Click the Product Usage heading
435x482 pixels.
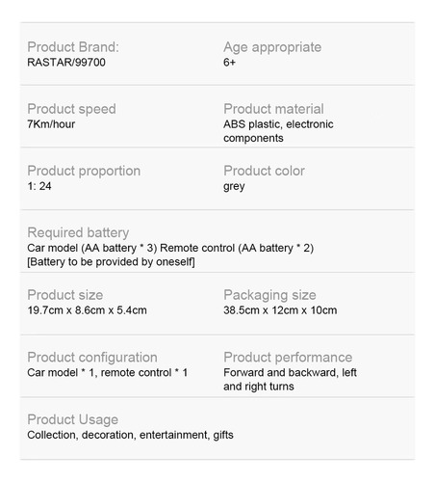[73, 420]
